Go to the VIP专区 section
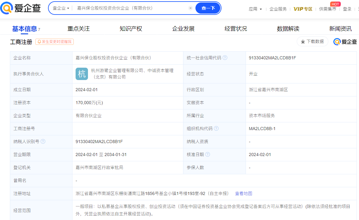 pos(303,9)
